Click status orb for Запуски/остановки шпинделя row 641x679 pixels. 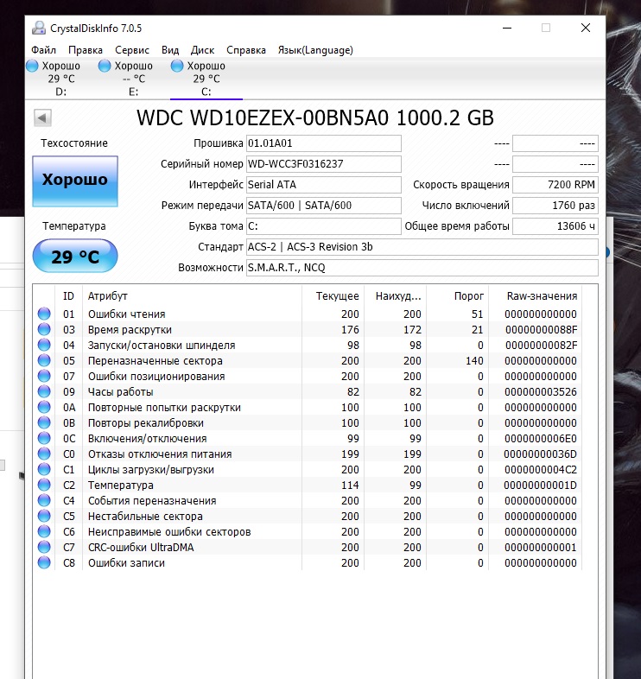click(44, 345)
